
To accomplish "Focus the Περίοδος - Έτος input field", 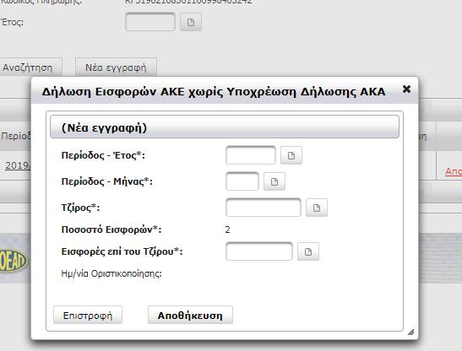I will (x=251, y=155).
